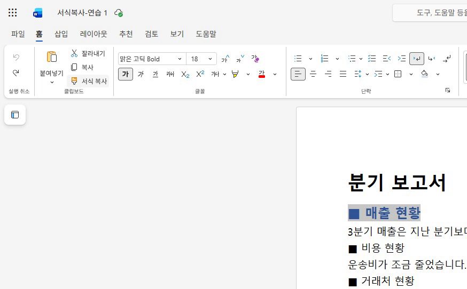Open line spacing options

[357, 74]
